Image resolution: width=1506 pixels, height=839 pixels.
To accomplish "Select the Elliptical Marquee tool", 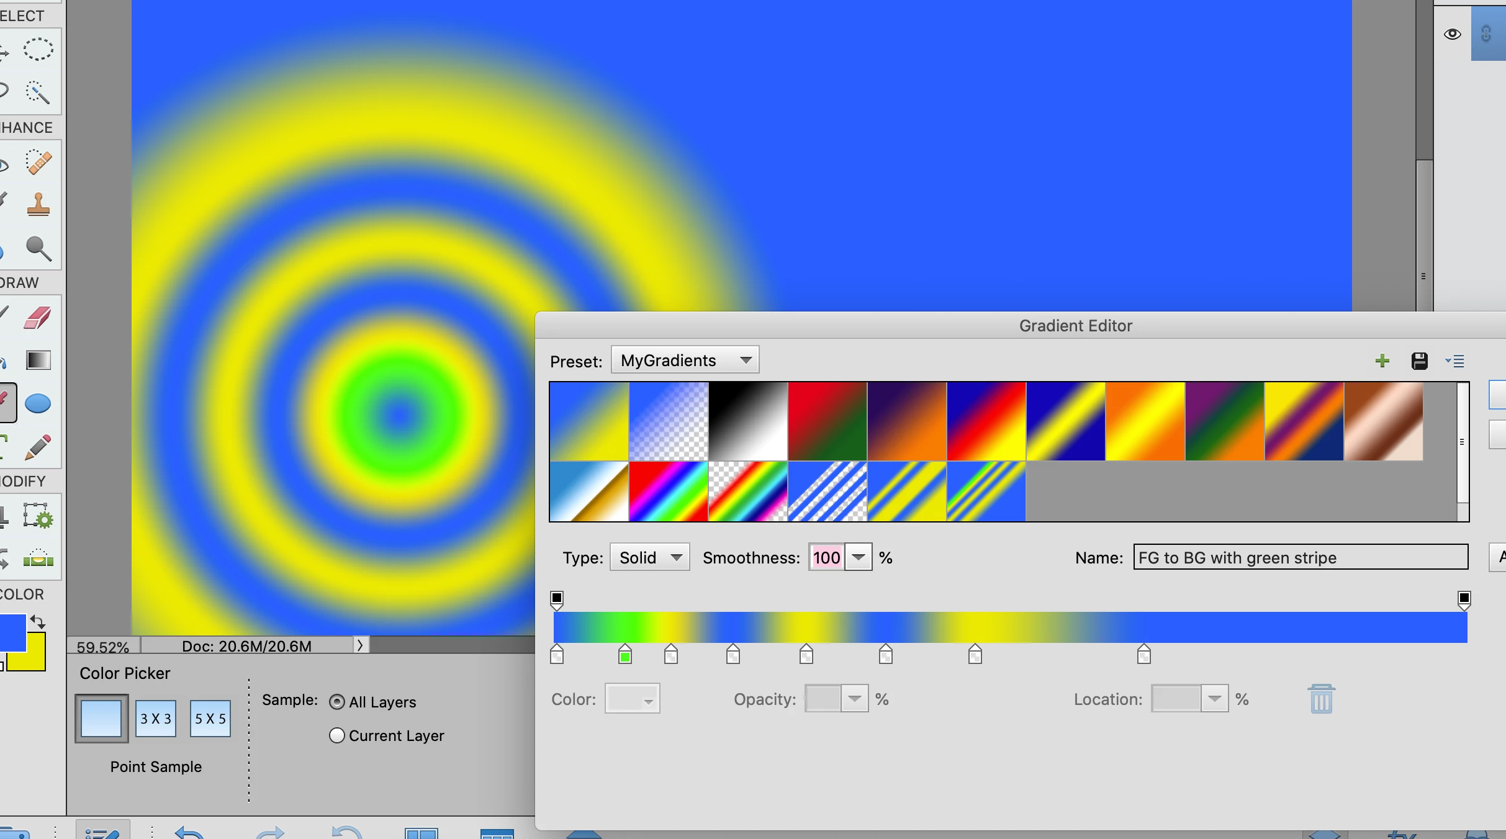I will coord(38,49).
